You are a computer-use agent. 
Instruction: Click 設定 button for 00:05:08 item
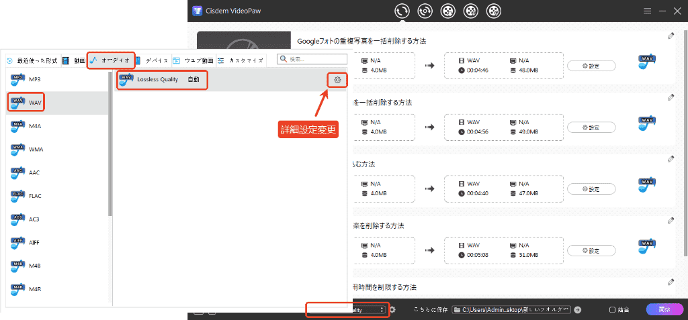pos(591,251)
